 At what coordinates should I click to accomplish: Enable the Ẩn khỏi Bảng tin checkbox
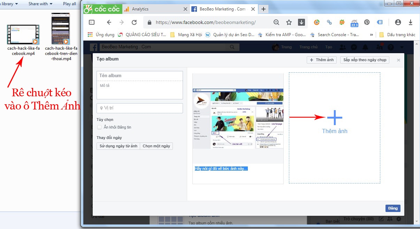99,127
